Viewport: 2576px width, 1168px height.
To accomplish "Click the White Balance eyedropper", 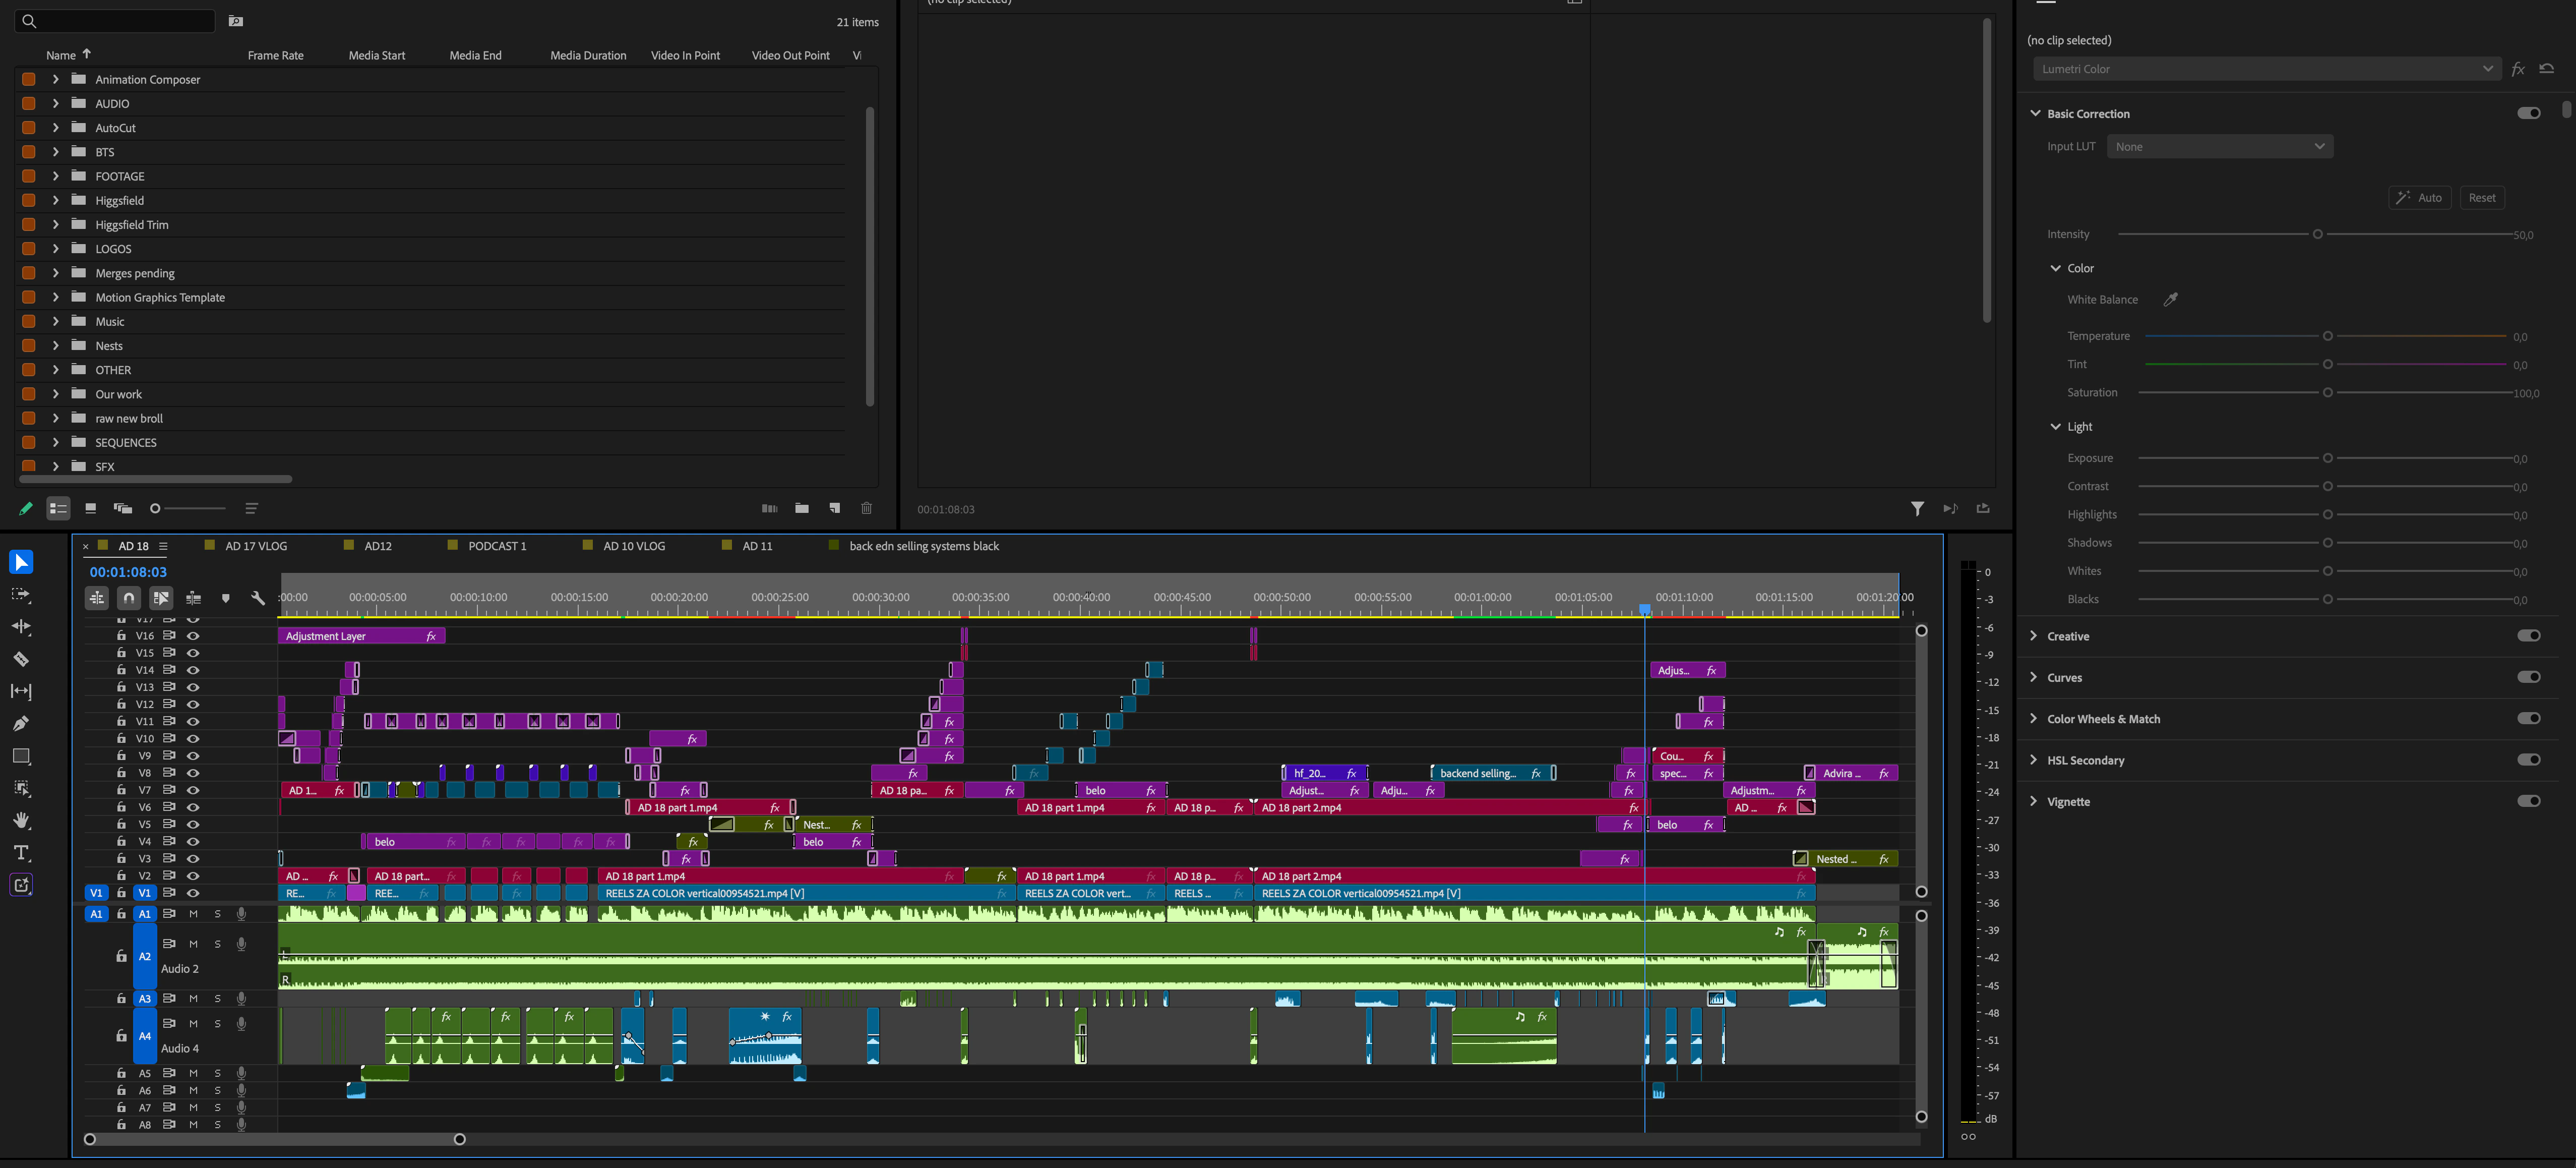I will click(2170, 299).
